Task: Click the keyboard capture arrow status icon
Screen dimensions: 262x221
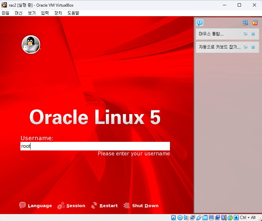Action: pos(236,218)
